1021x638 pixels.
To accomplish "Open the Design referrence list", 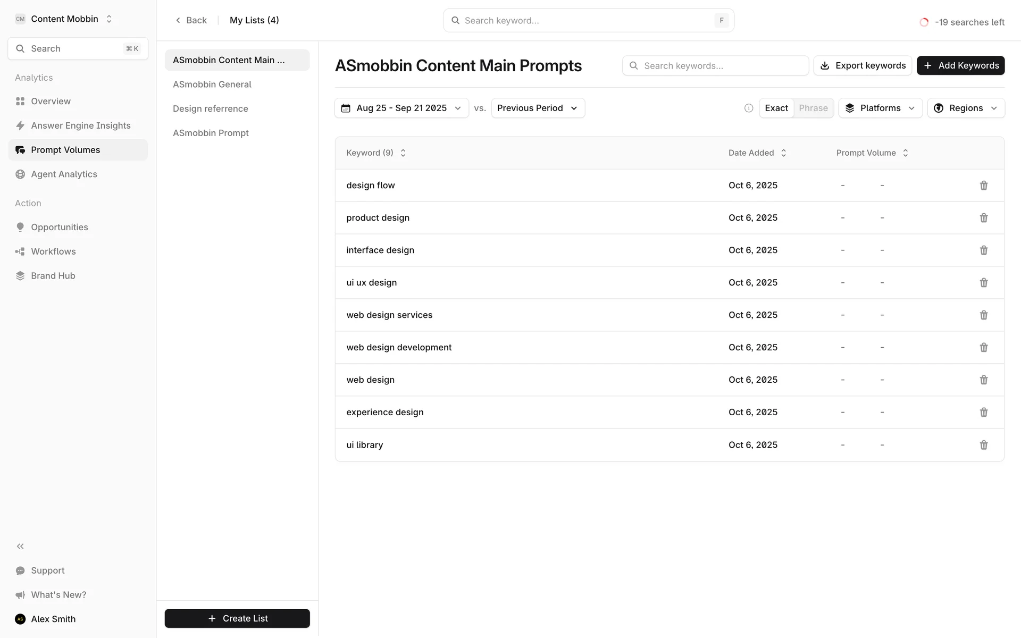I will [210, 109].
